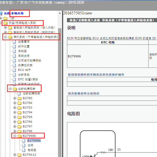Click the ECU 端子 page icon
The image size is (157, 157).
coord(14,70)
